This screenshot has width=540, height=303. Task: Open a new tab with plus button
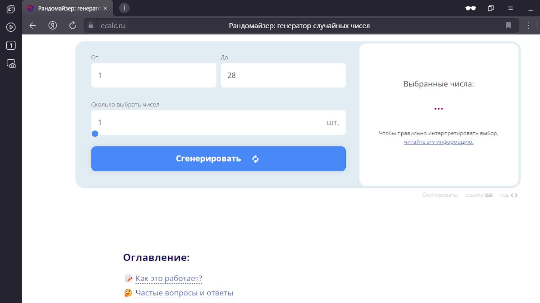click(x=124, y=8)
